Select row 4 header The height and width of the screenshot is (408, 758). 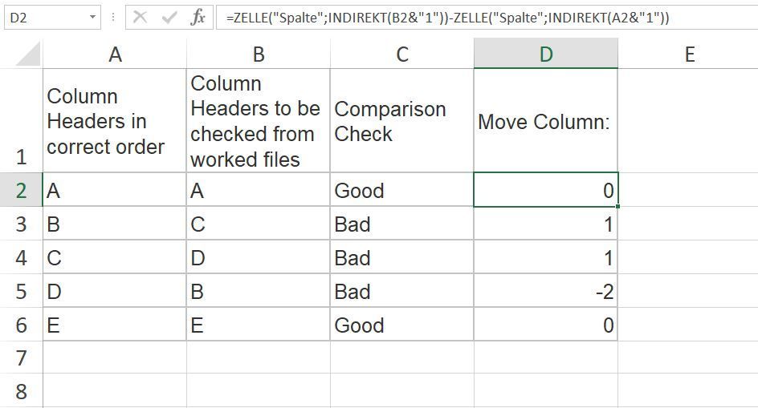(x=21, y=258)
